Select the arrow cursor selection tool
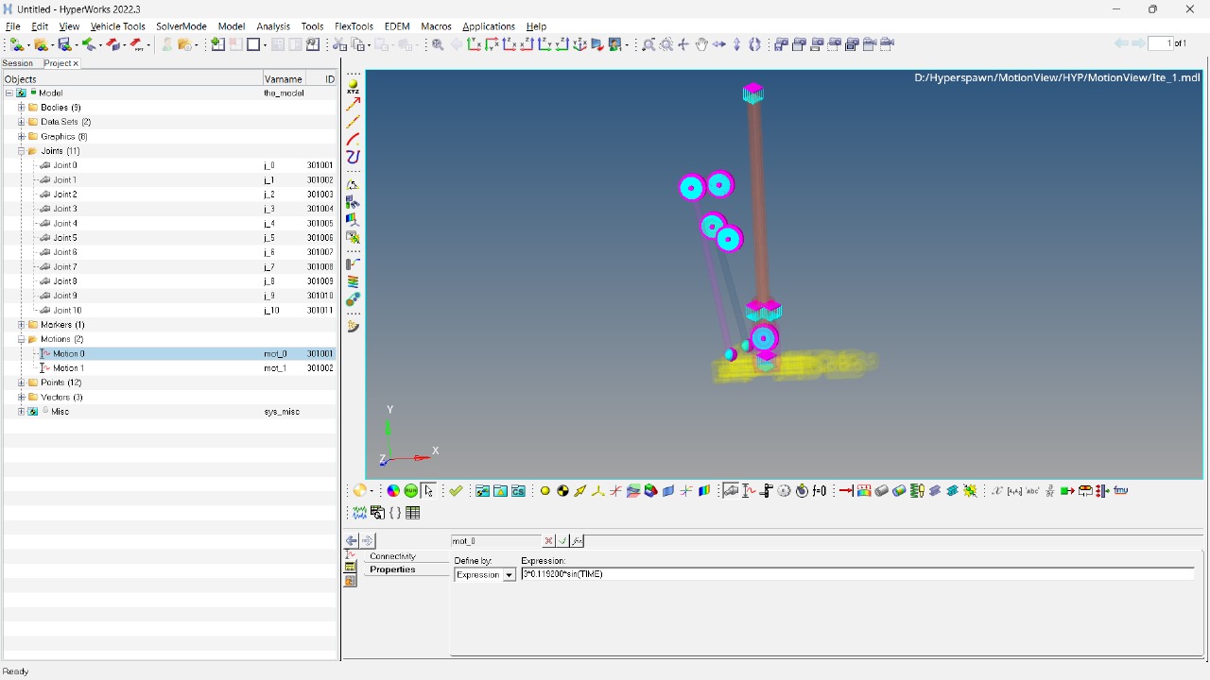Viewport: 1210px width, 680px height. (429, 491)
